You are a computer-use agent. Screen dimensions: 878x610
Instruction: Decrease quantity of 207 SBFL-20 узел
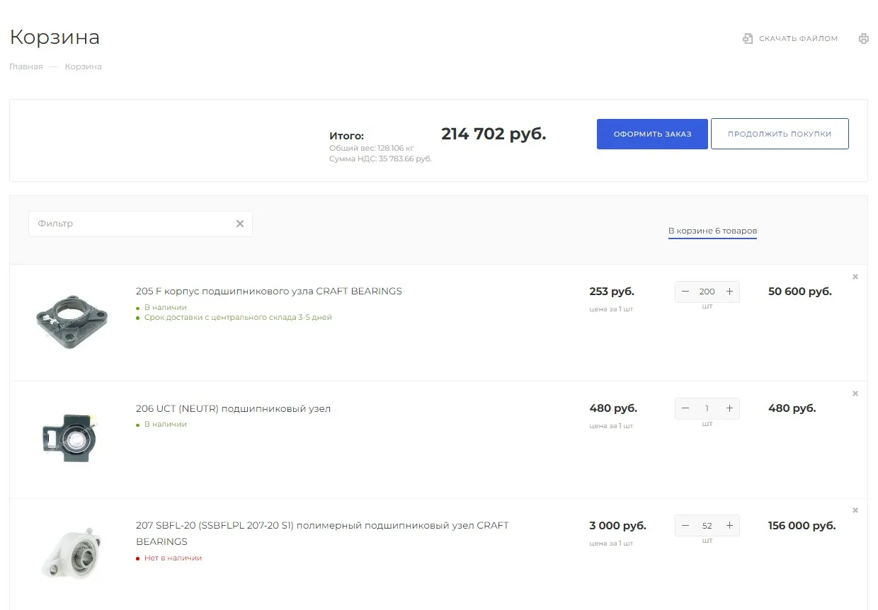tap(685, 526)
